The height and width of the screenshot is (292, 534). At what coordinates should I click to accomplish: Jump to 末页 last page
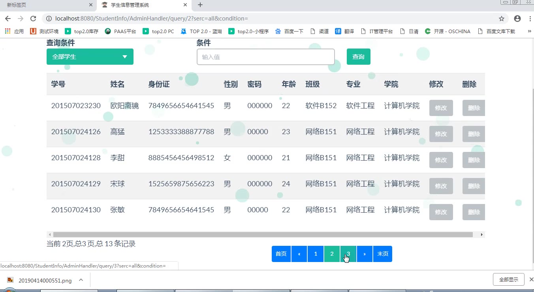coord(382,254)
